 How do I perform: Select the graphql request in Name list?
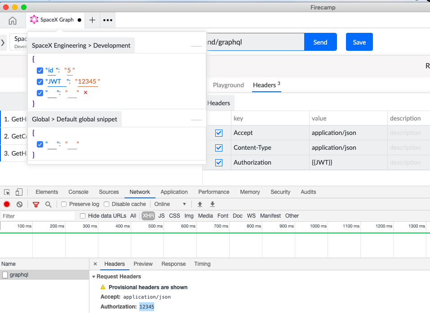click(44, 275)
